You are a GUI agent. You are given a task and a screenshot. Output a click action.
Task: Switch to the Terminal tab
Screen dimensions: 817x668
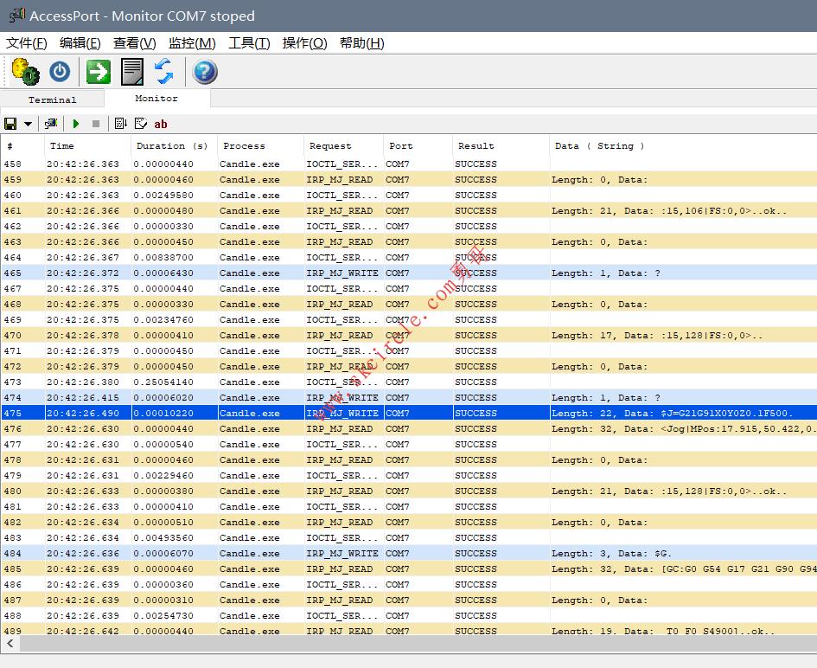(x=52, y=100)
